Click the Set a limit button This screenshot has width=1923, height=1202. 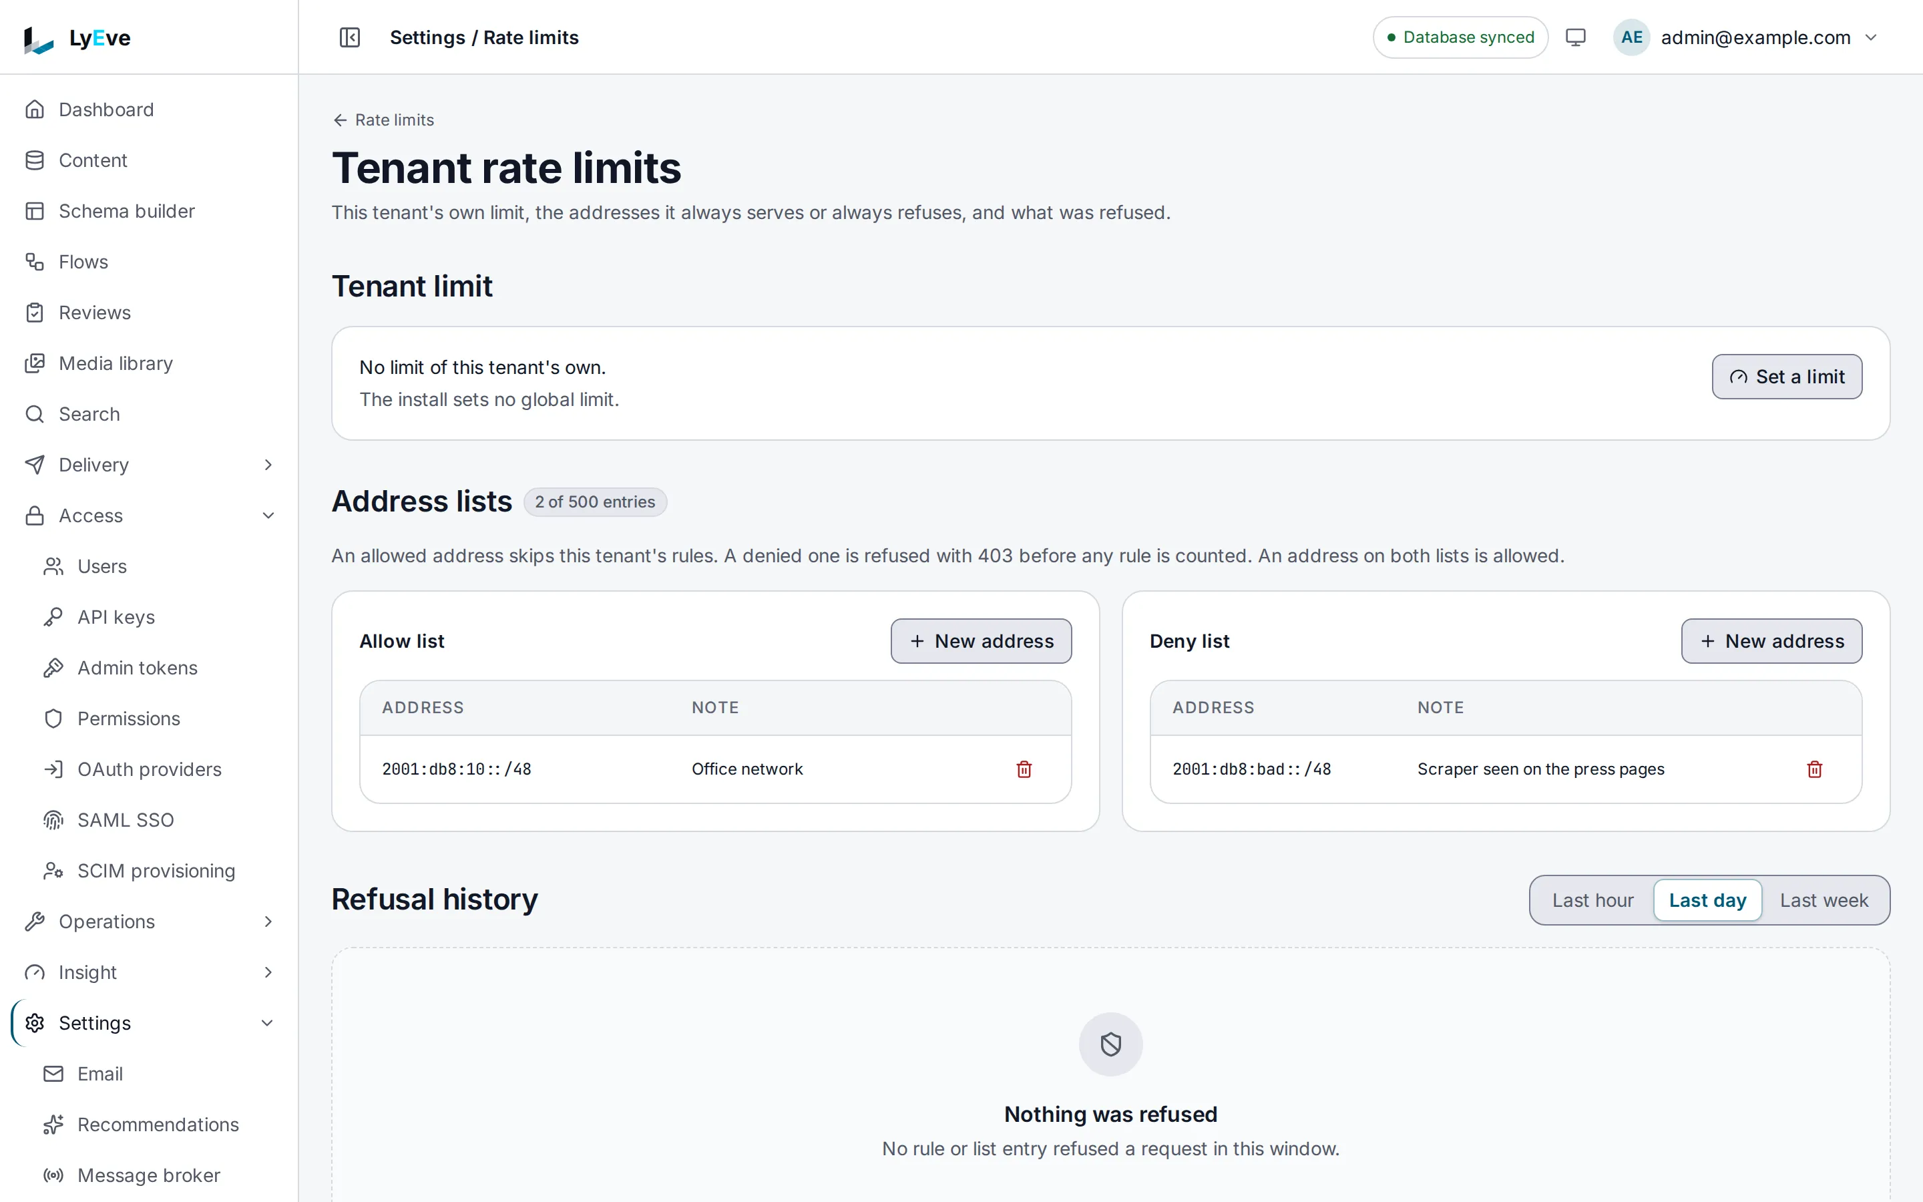[x=1786, y=377]
